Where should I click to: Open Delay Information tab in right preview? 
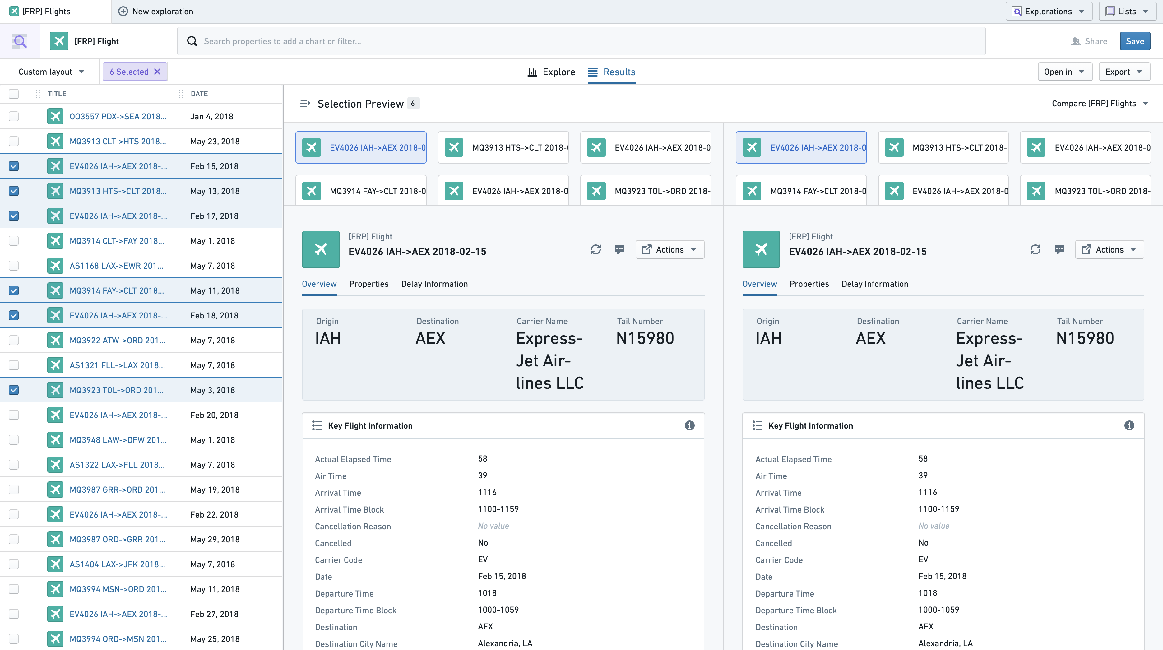874,284
